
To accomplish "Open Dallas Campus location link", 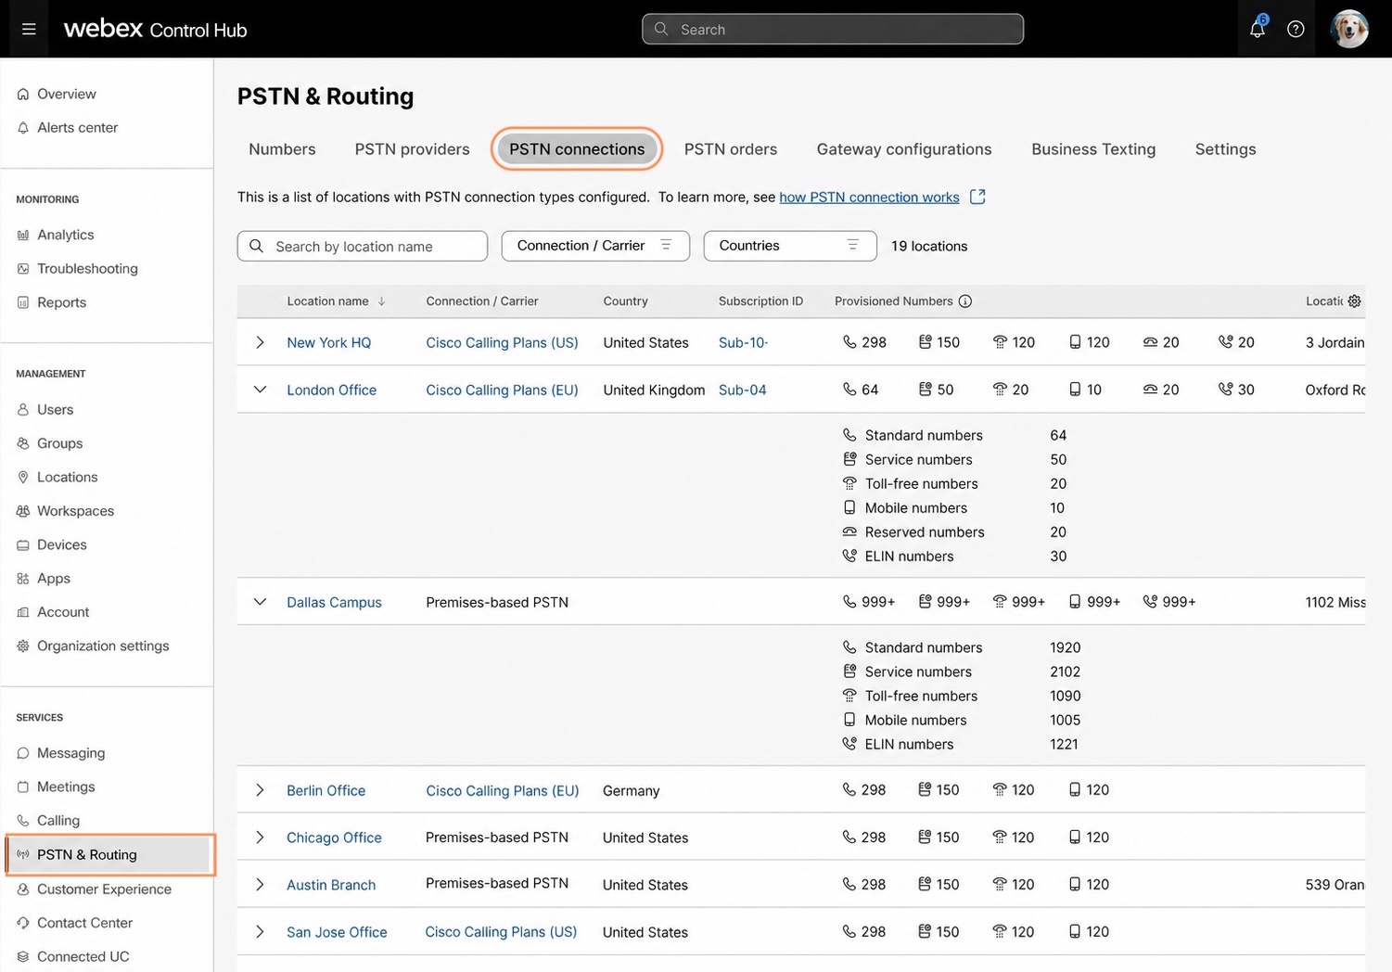I will (334, 602).
